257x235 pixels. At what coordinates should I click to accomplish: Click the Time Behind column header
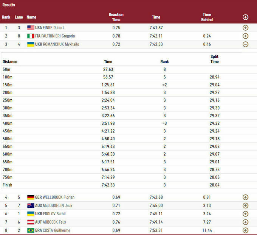pyautogui.click(x=207, y=17)
